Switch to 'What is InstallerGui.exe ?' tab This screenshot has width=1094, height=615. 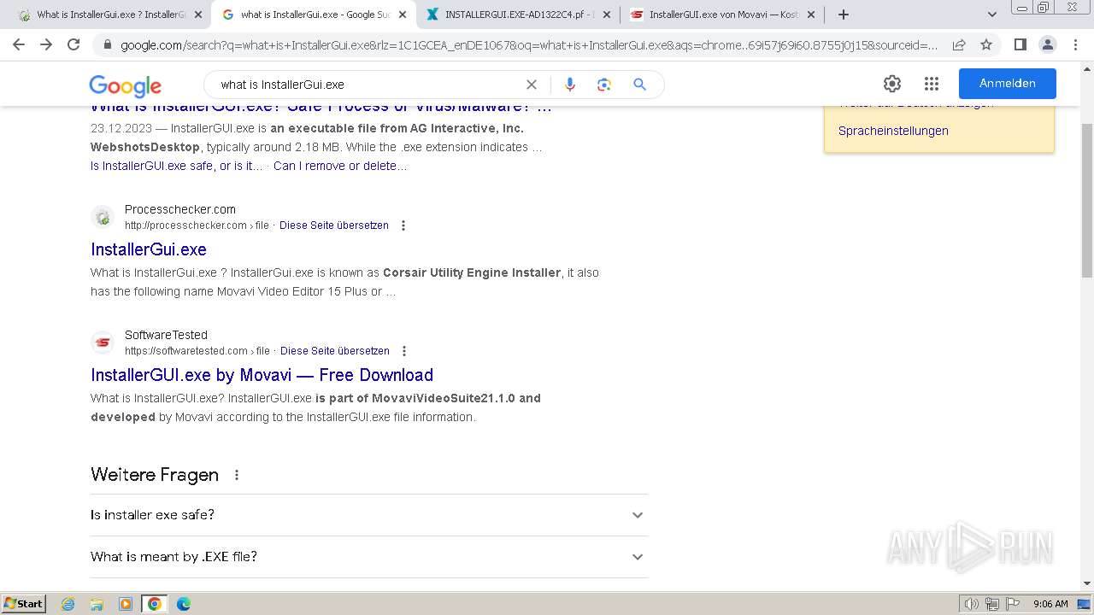pyautogui.click(x=109, y=15)
